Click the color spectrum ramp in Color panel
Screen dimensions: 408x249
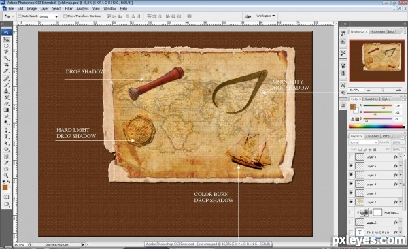coord(377,127)
